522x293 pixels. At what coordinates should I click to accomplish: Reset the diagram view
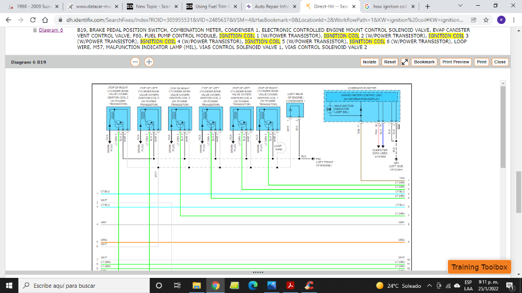390,62
